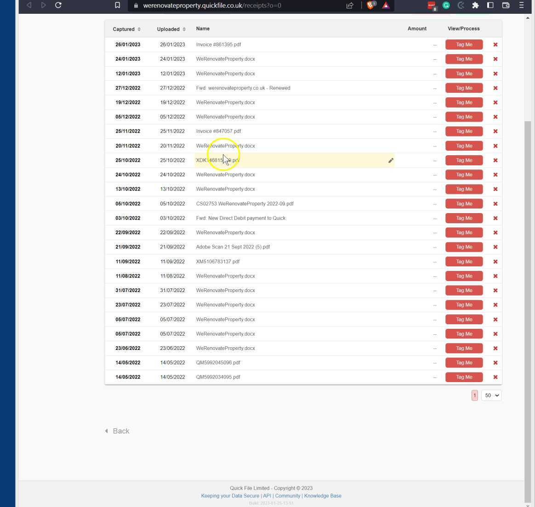
Task: Open Keeping your Data Secure link
Action: [230, 496]
